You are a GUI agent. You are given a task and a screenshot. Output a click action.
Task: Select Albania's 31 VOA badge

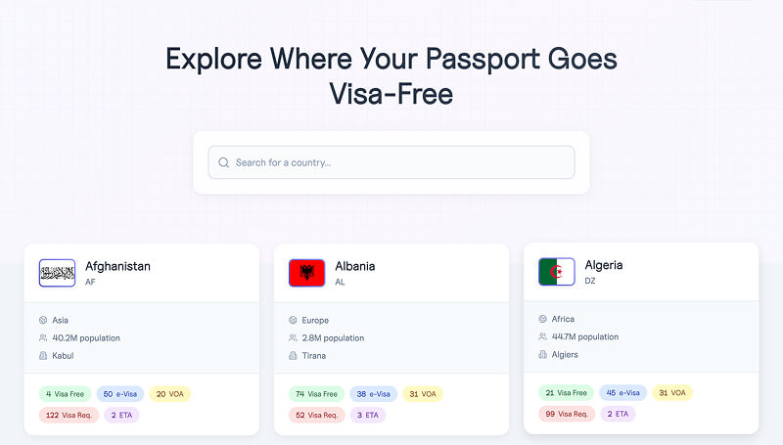point(422,394)
